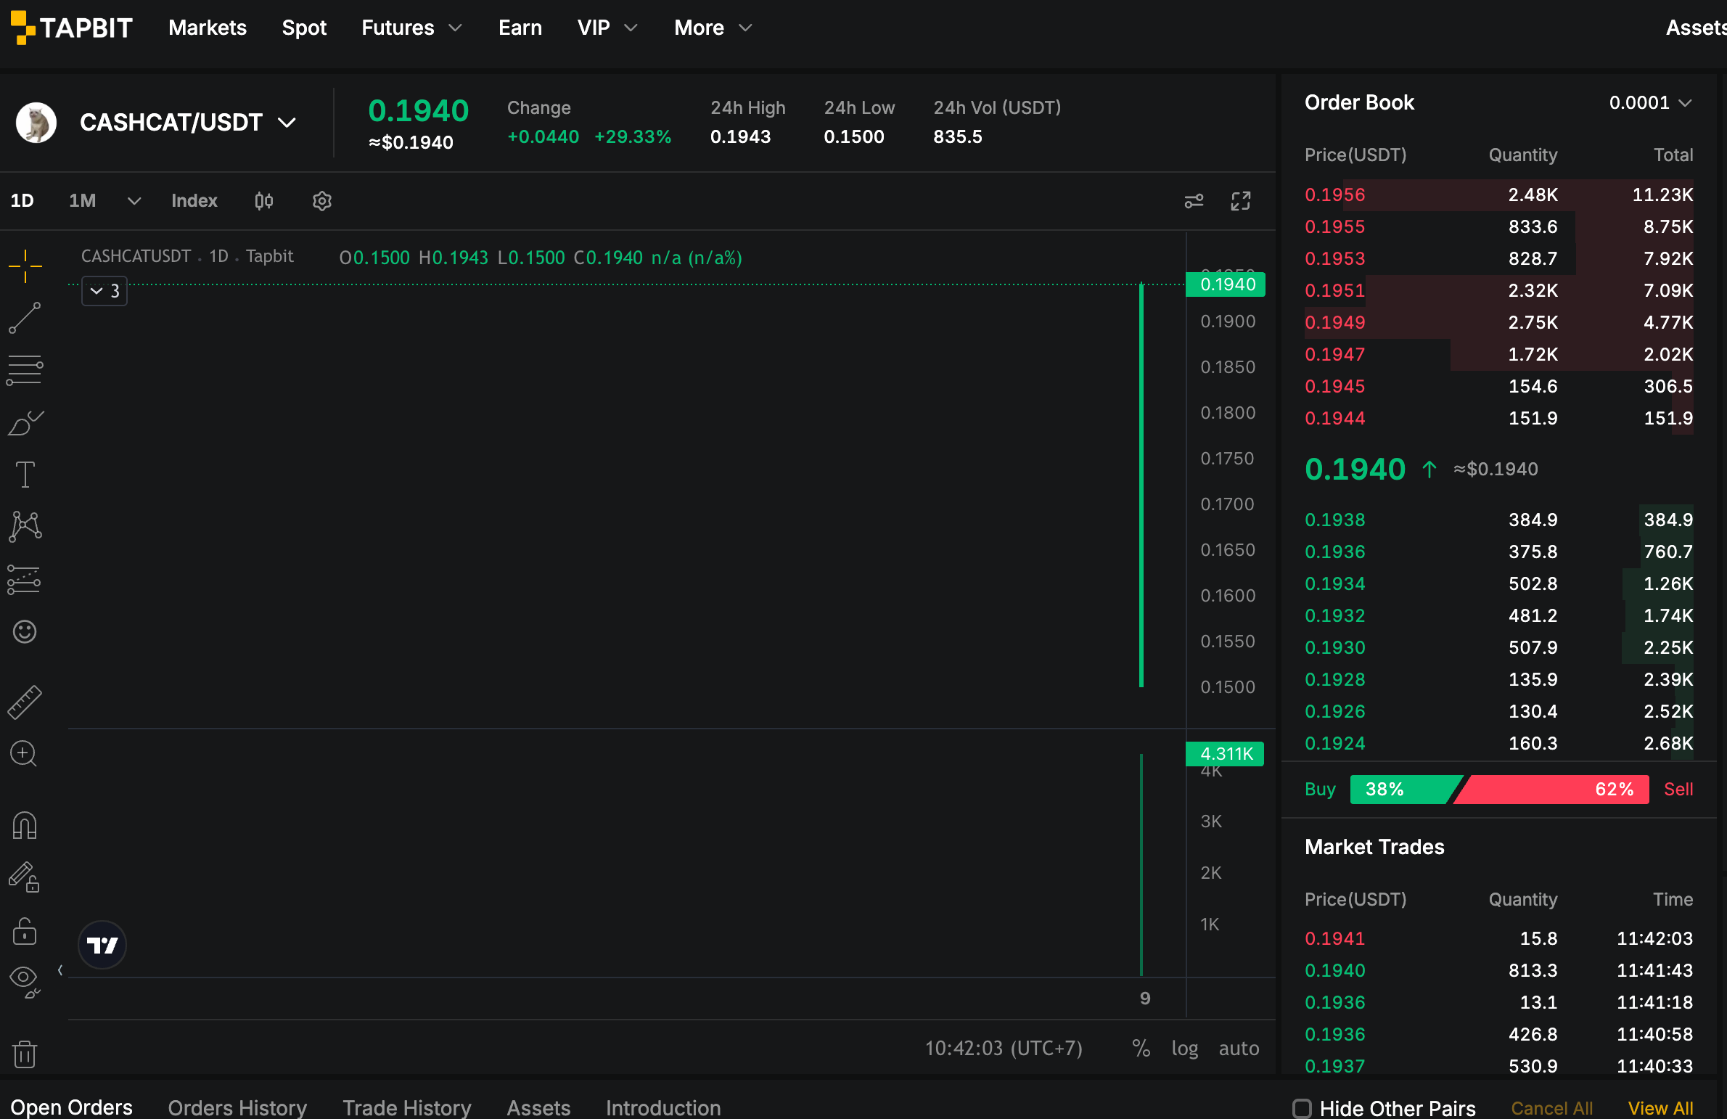Open the forecast and measurement tools
The width and height of the screenshot is (1727, 1119).
[25, 579]
